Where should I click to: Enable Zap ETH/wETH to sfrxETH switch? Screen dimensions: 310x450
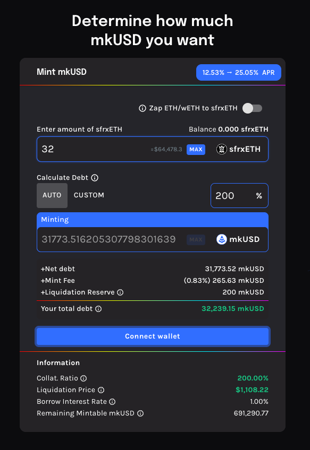pyautogui.click(x=252, y=108)
